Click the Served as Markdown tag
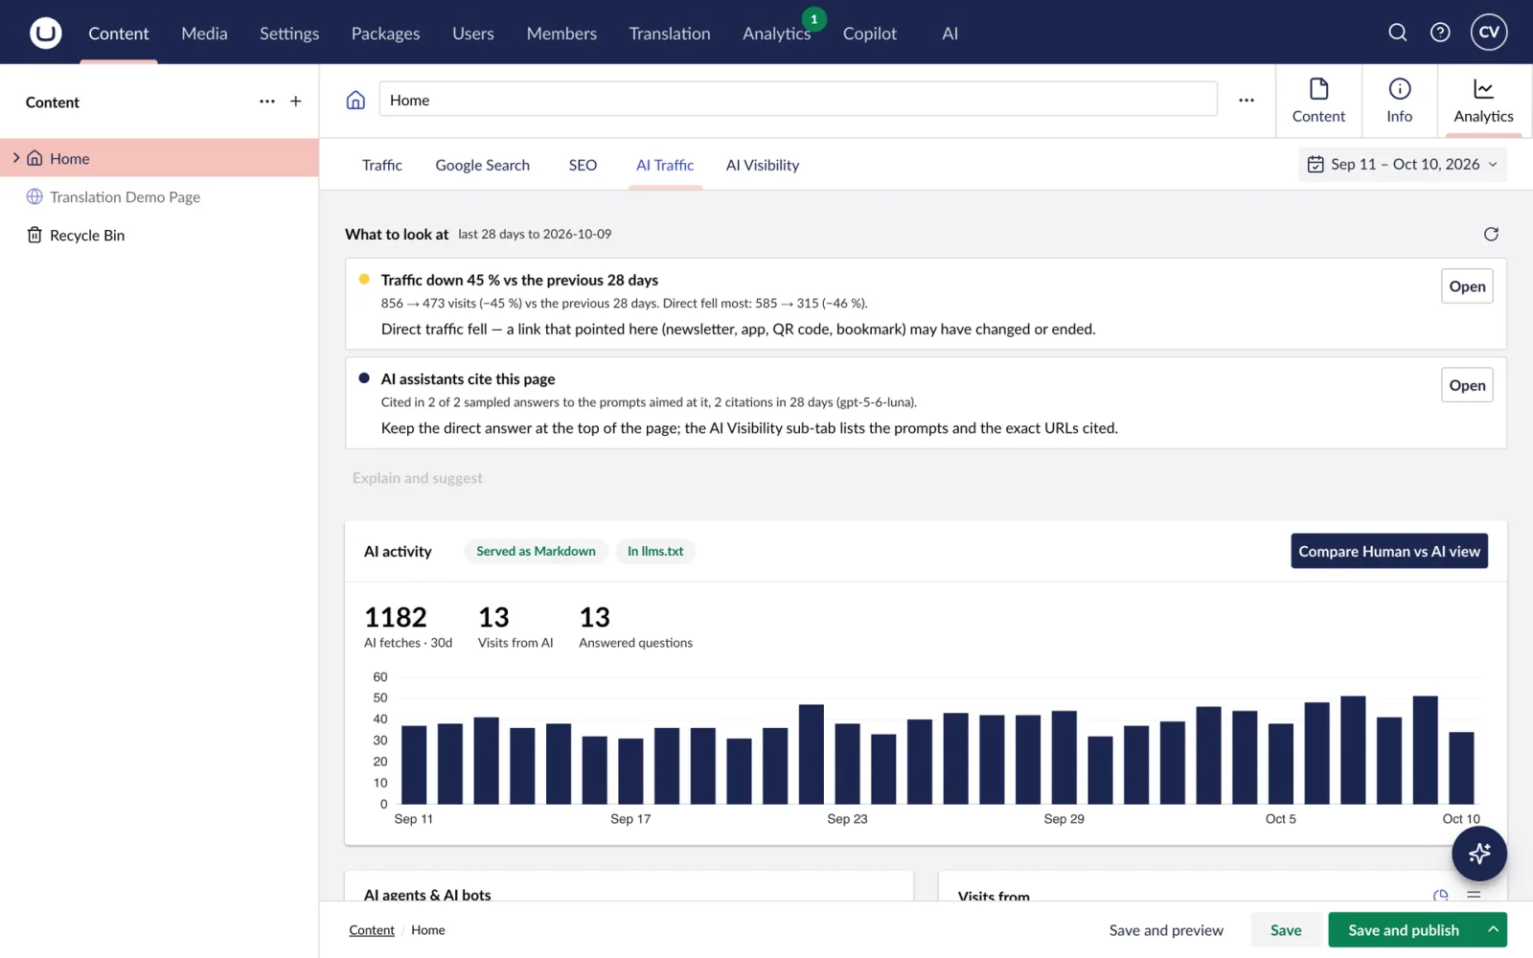 pyautogui.click(x=536, y=551)
